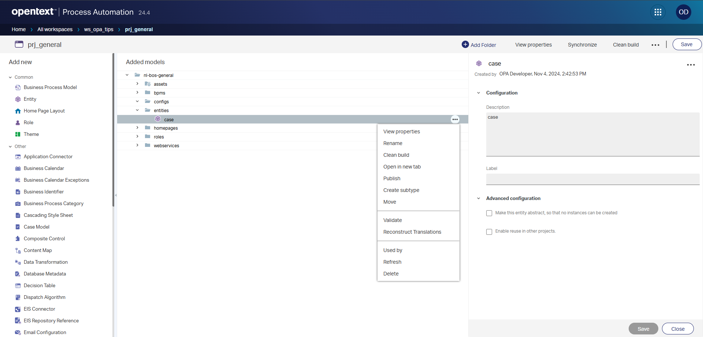Collapse the Advanced configuration section
The height and width of the screenshot is (337, 703).
[478, 199]
